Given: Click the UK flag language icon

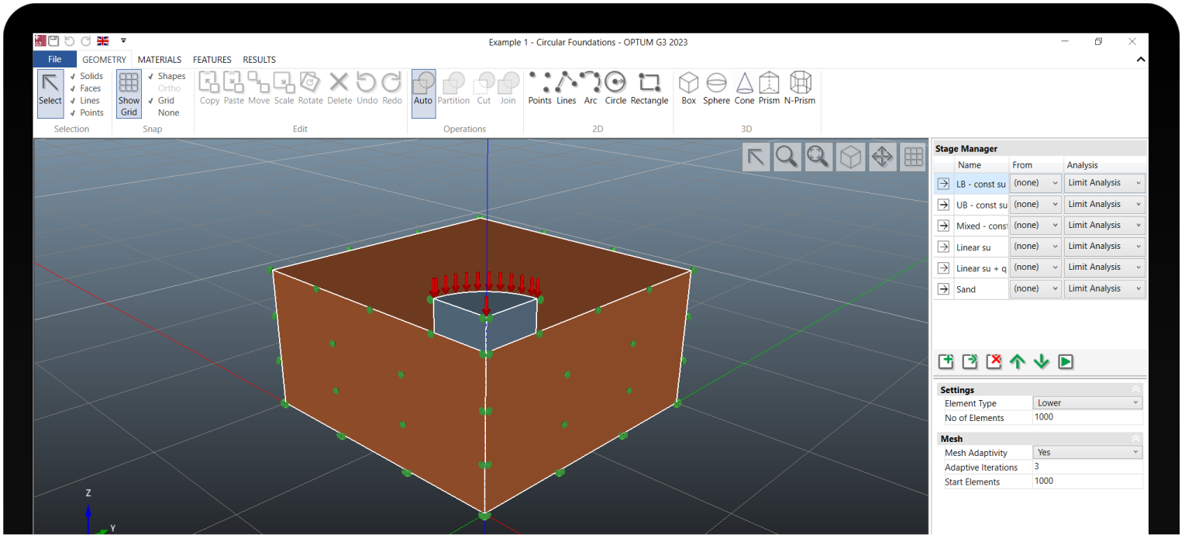Looking at the screenshot, I should point(102,41).
